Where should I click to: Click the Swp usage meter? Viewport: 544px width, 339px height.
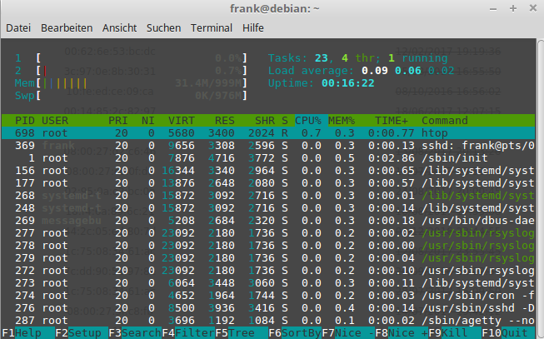click(131, 96)
